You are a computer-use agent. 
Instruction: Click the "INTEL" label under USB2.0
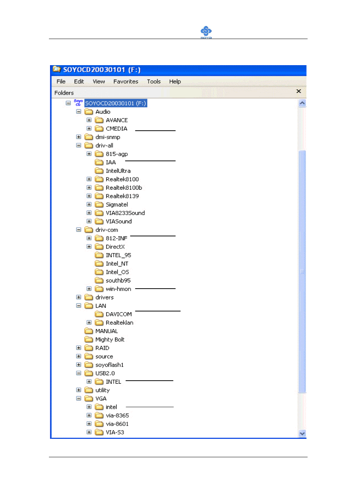point(113,382)
